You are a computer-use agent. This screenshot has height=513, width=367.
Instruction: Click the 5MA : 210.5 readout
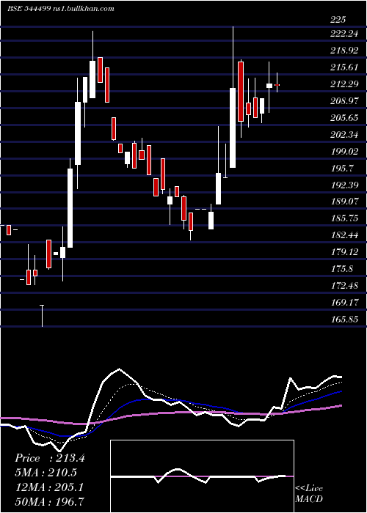click(x=46, y=473)
